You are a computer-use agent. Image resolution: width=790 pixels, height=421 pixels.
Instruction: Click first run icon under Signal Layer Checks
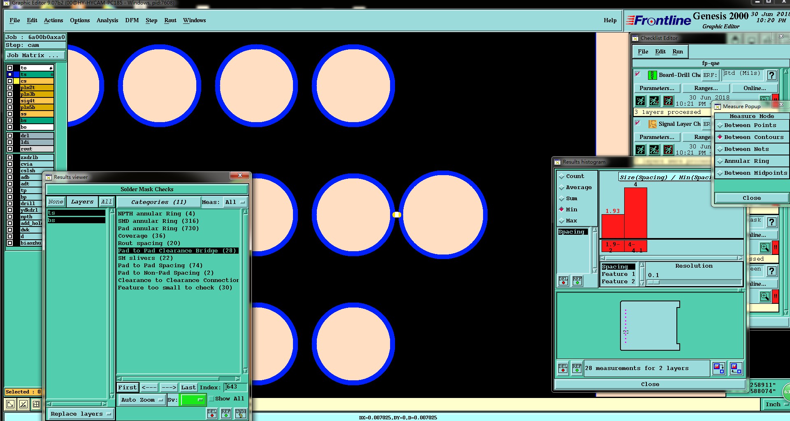(x=641, y=150)
